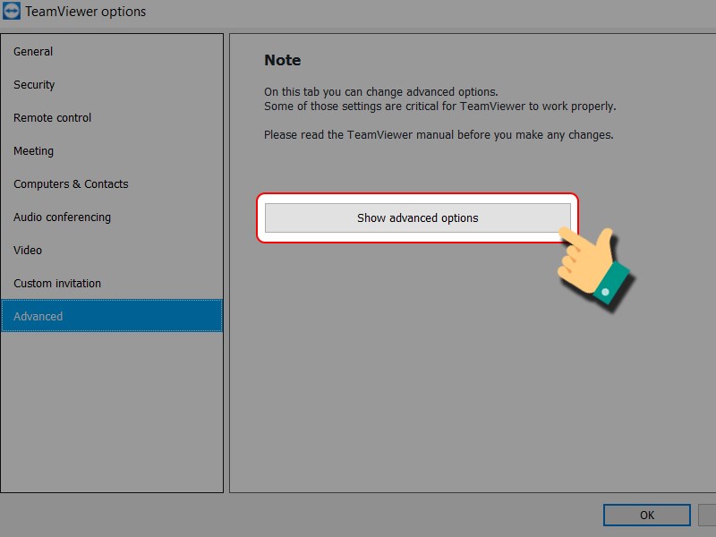Click the text 'On this tab you can change advanced options.'
716x537 pixels.
(x=381, y=92)
